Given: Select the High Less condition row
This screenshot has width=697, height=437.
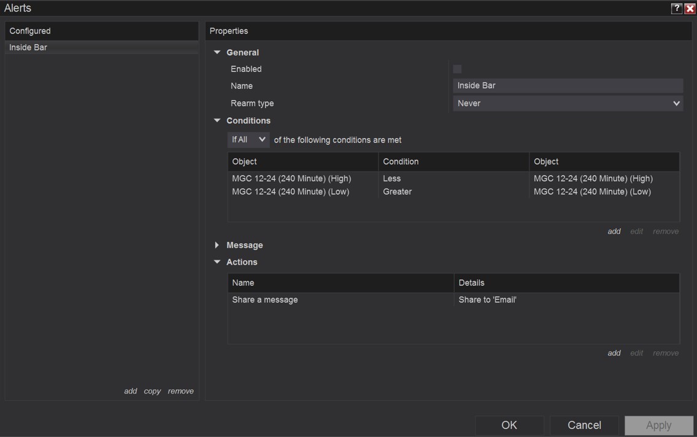Looking at the screenshot, I should pyautogui.click(x=453, y=179).
